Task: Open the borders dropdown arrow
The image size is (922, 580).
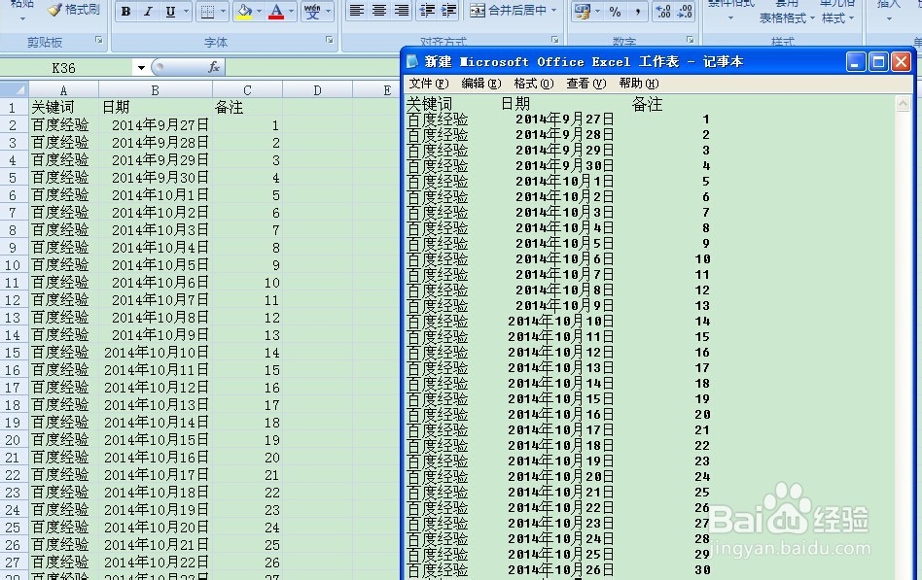Action: click(x=223, y=11)
